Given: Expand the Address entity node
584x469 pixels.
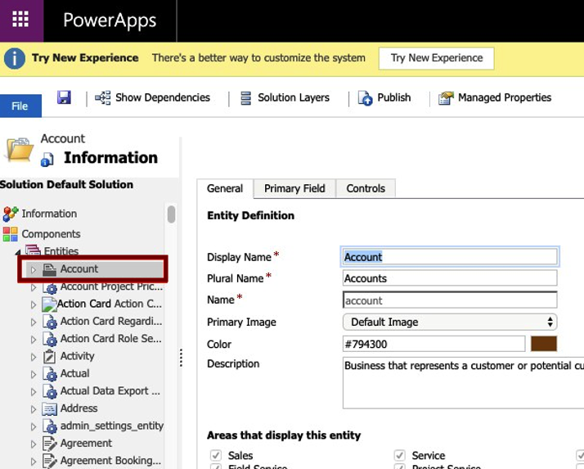Looking at the screenshot, I should 34,409.
